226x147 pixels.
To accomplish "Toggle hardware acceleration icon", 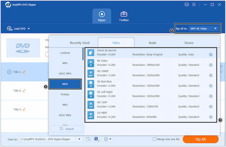I will (96, 139).
